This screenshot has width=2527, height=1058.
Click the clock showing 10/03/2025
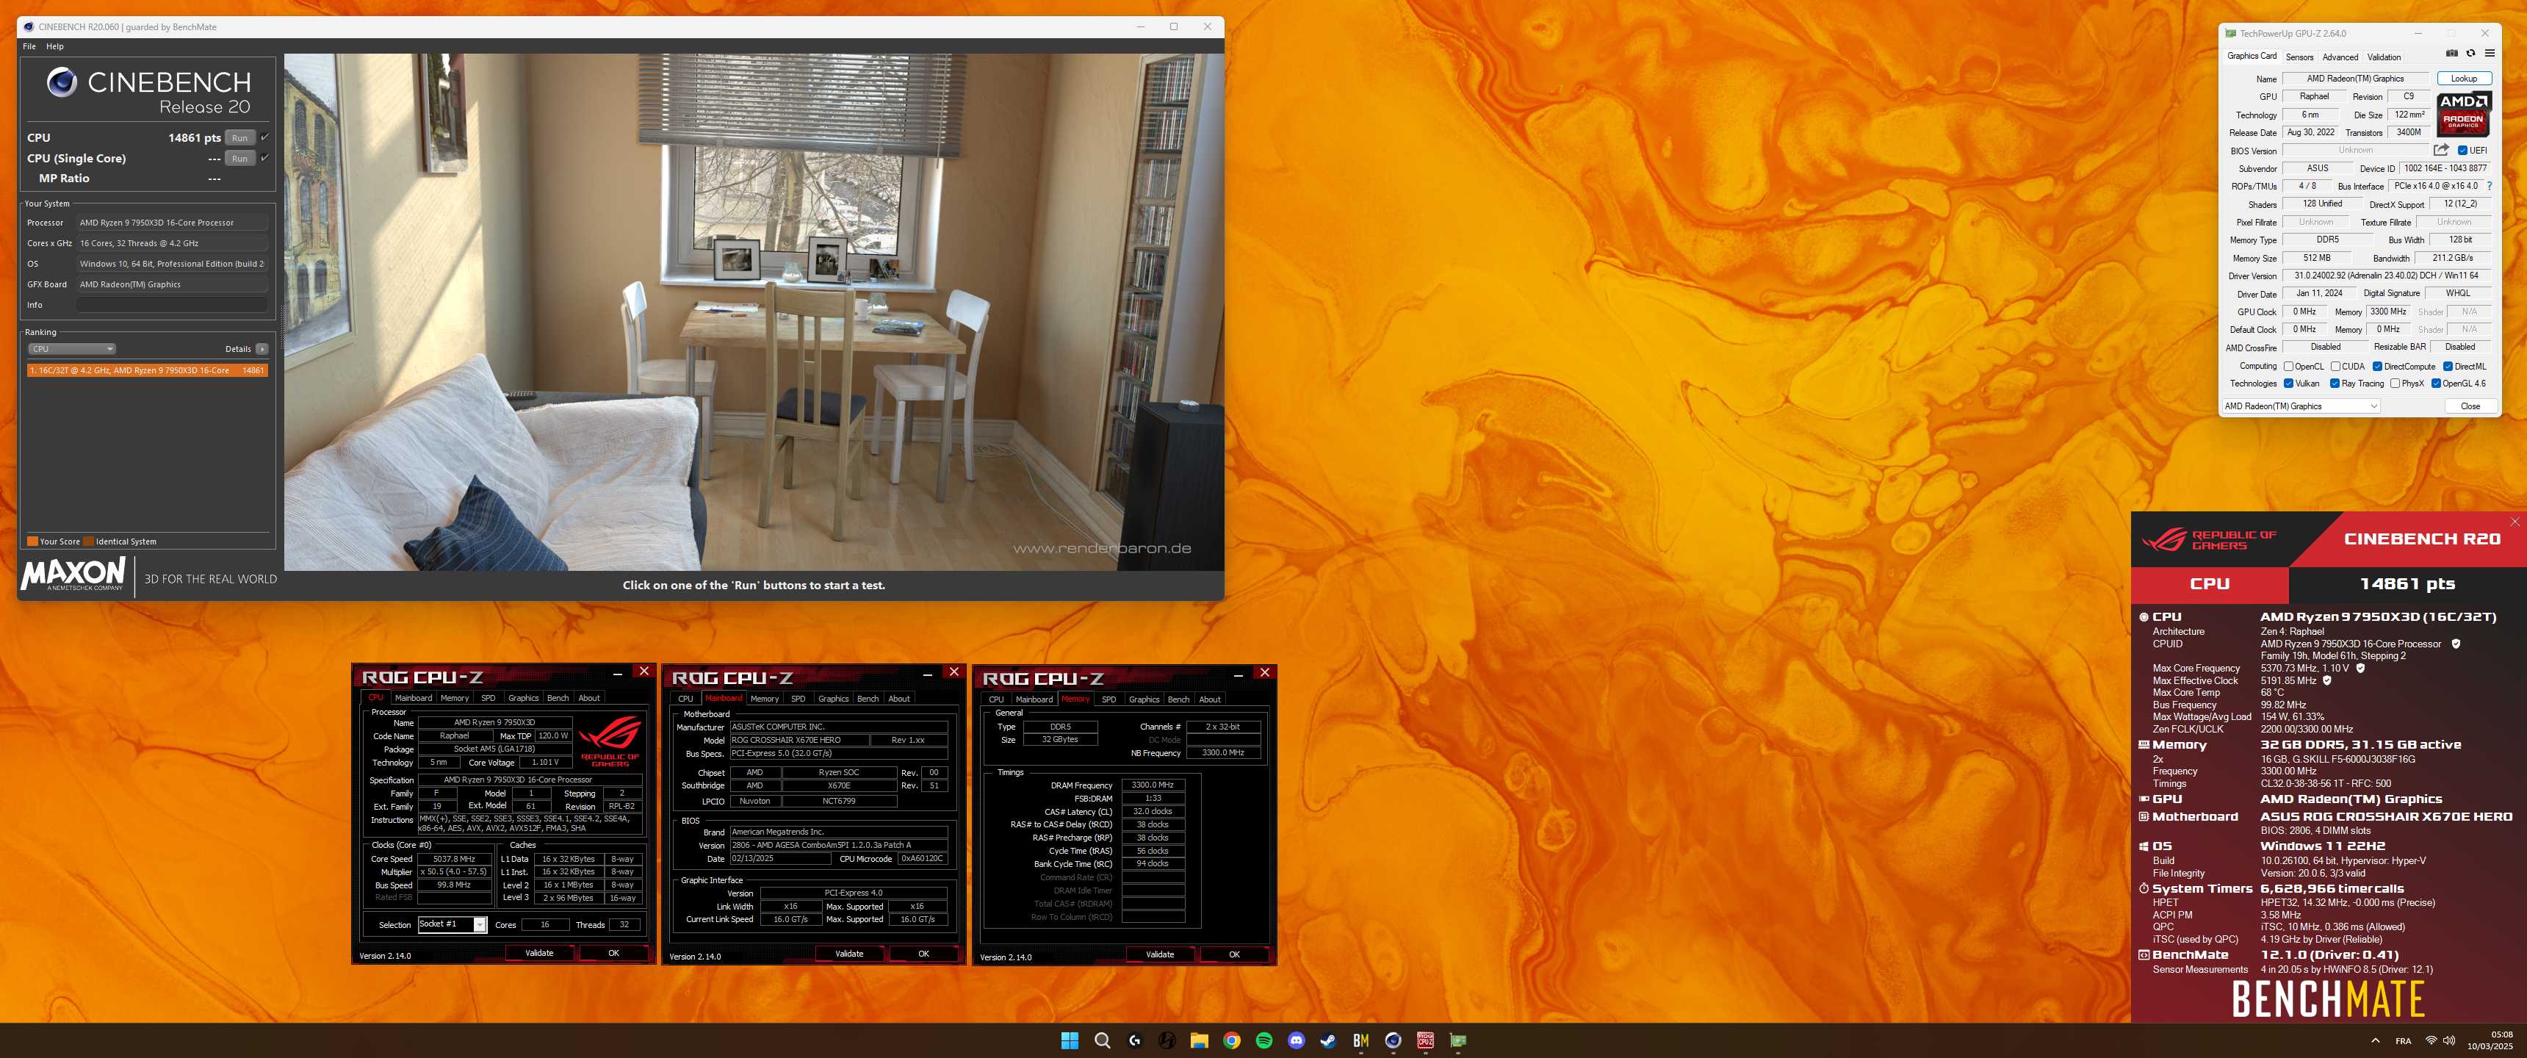pyautogui.click(x=2491, y=1040)
